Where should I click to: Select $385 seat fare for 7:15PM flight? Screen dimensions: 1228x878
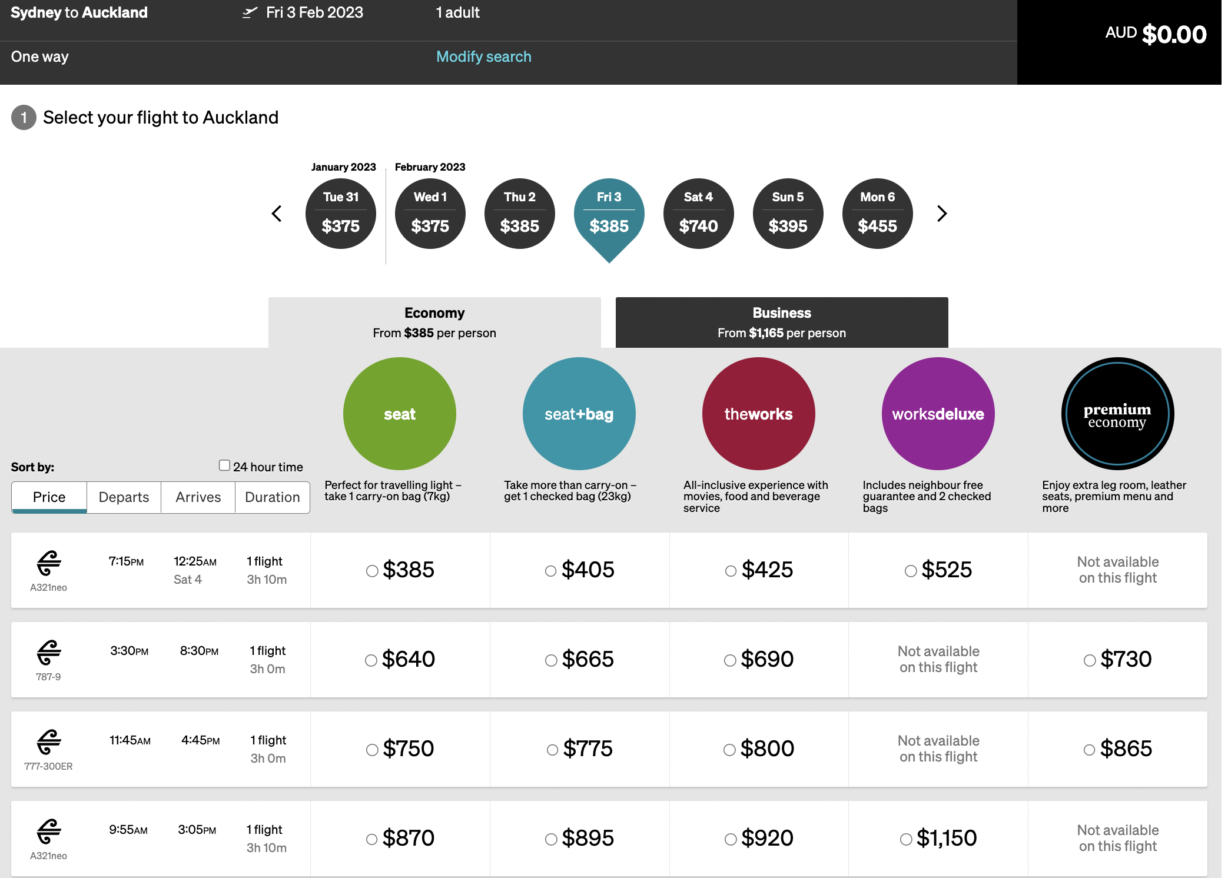[372, 571]
